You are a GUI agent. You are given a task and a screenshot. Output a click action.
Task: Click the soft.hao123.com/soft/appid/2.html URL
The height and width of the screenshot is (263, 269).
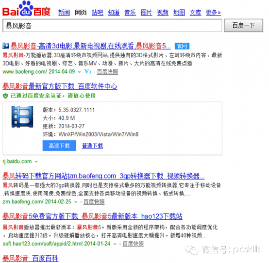pyautogui.click(x=43, y=244)
